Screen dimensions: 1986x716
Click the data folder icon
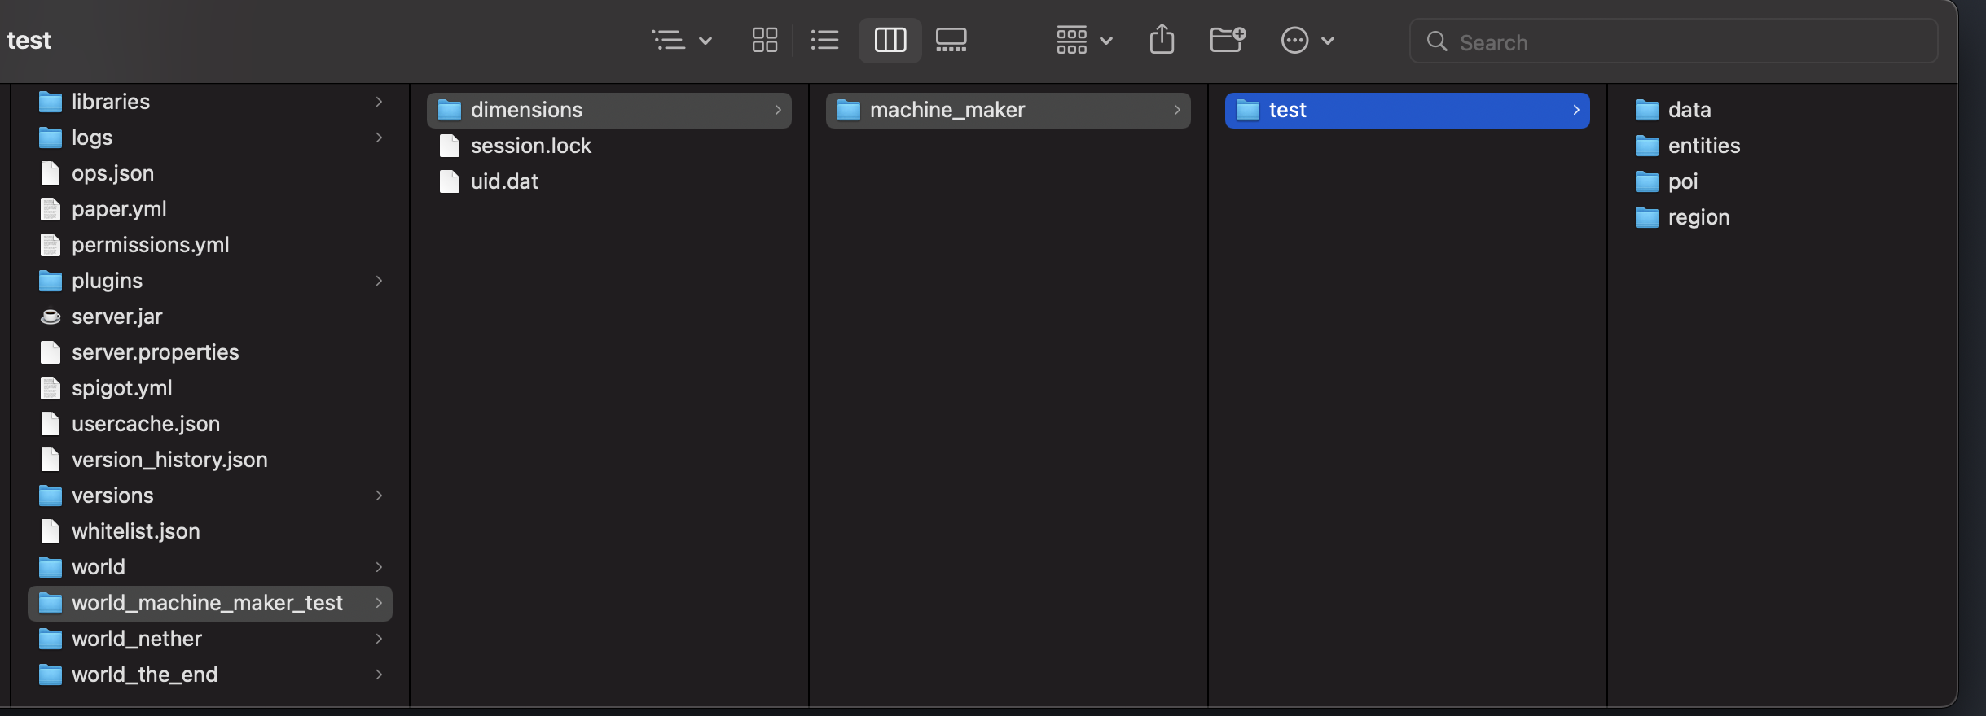(x=1647, y=110)
